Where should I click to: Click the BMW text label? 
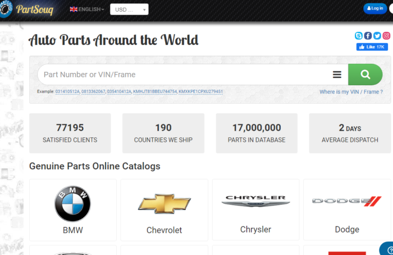[x=72, y=230]
